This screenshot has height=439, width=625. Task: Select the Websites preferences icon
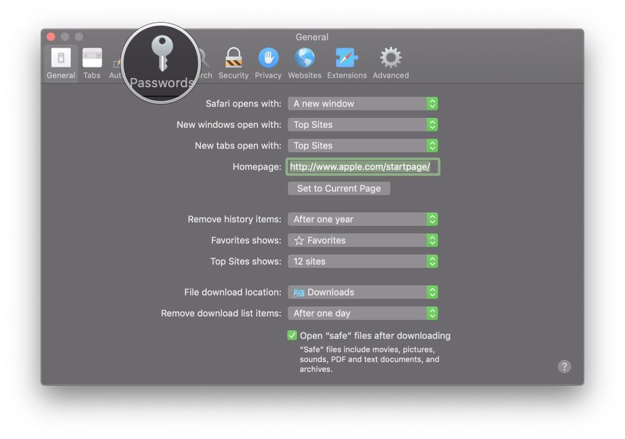[x=304, y=60]
